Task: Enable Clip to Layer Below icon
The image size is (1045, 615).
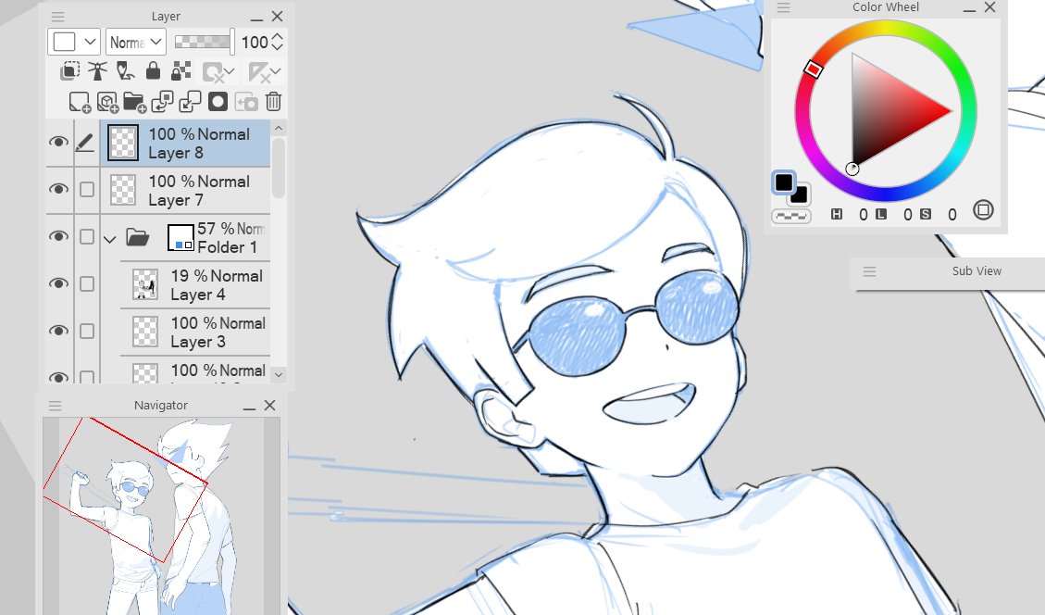Action: tap(69, 70)
